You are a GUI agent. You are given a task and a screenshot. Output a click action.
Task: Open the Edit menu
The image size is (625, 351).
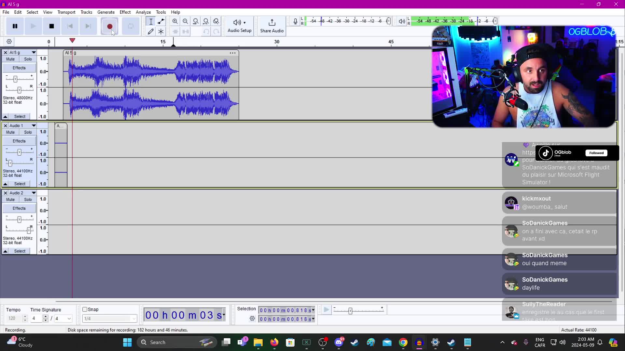click(x=18, y=12)
